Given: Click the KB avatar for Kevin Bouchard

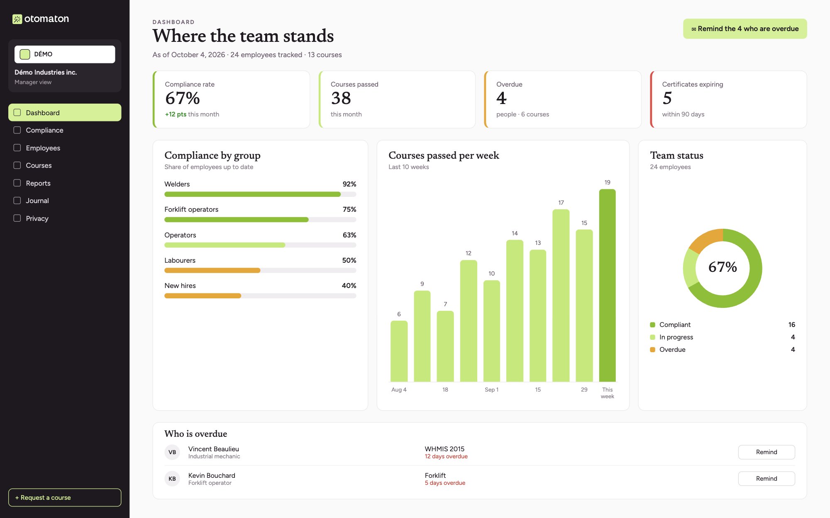Looking at the screenshot, I should (172, 479).
